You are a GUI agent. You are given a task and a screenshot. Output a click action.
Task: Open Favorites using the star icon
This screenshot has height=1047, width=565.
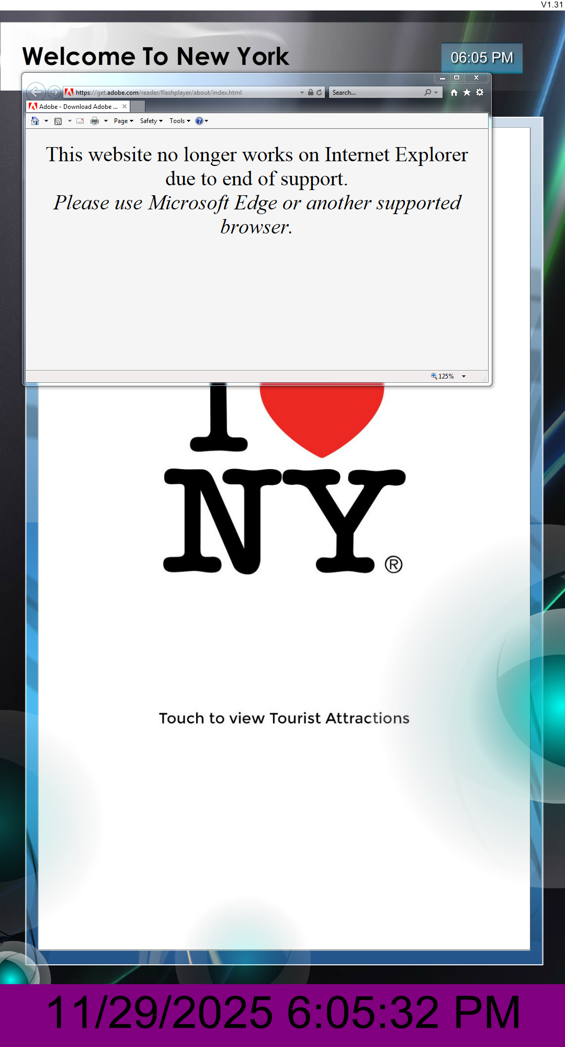[x=467, y=92]
